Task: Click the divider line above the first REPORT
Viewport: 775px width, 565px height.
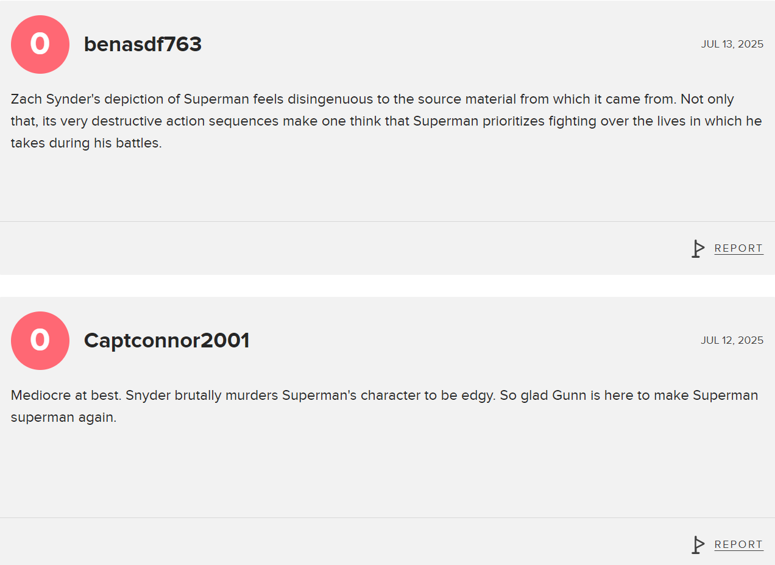Action: [x=387, y=222]
